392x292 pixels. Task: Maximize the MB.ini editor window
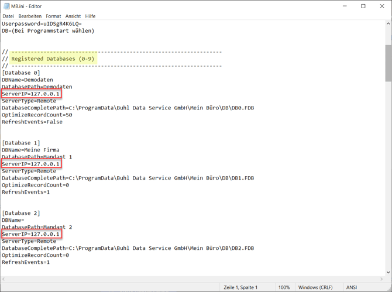tap(363, 6)
